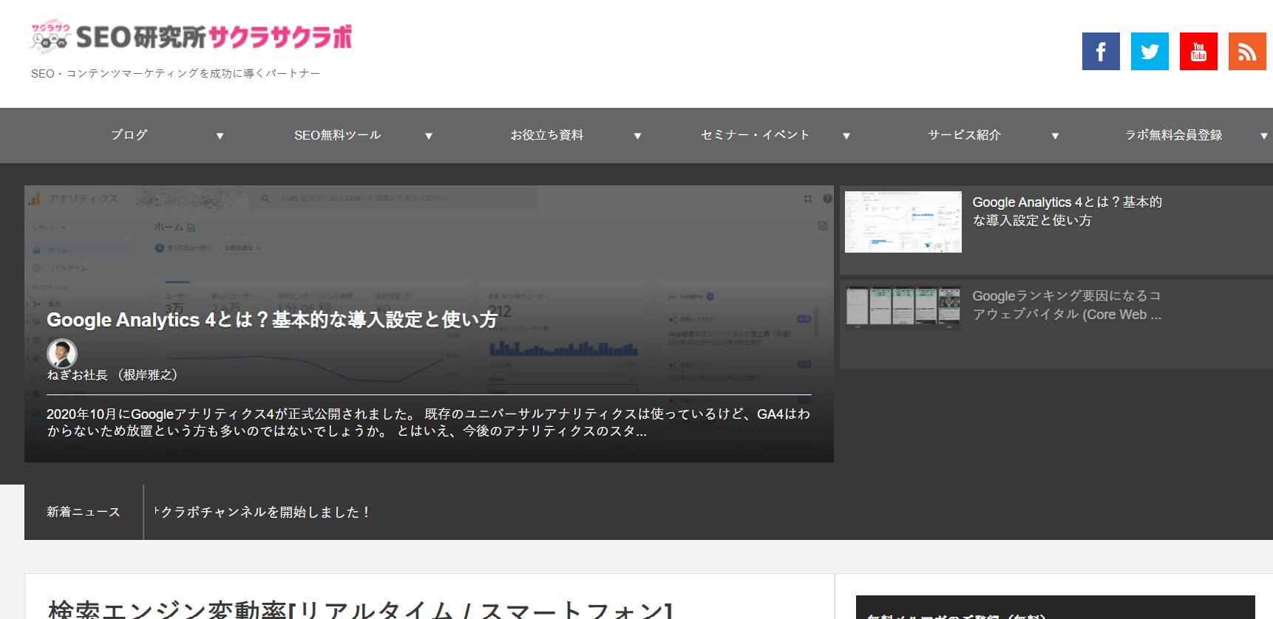This screenshot has width=1273, height=619.
Task: Click the クラボチャンネルを開始しました news ticker
Action: [262, 512]
